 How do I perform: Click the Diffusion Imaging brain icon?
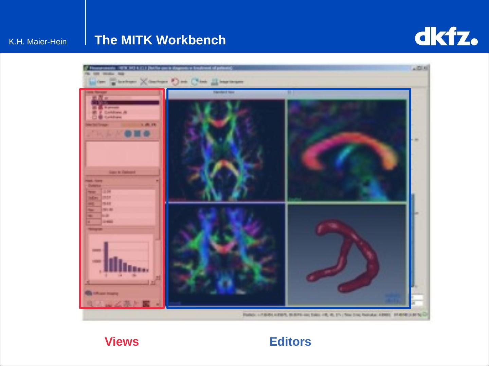click(x=89, y=293)
